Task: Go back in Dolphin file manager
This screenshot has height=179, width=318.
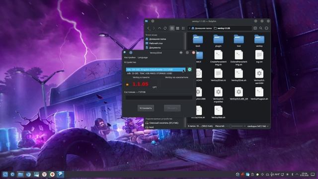Action: pyautogui.click(x=149, y=28)
